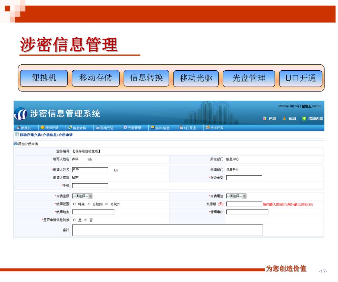
Task: Open the 介质密级 dropdown
Action: click(x=82, y=196)
